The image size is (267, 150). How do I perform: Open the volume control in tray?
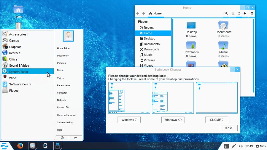coord(240,146)
